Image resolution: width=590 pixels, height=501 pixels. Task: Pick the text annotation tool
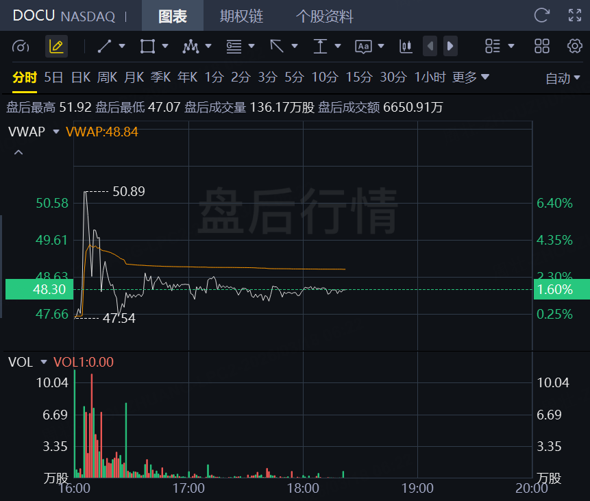coord(363,47)
